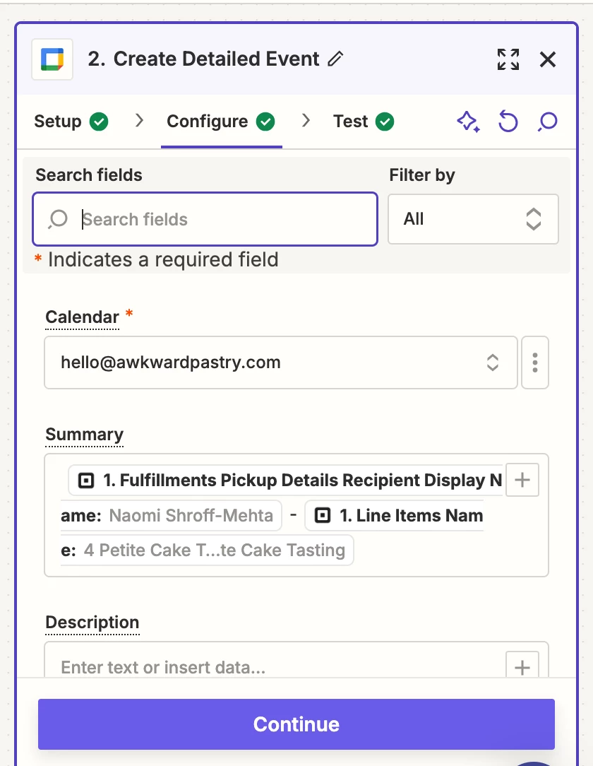Open the Calendar field three-dot options menu

pyautogui.click(x=535, y=363)
